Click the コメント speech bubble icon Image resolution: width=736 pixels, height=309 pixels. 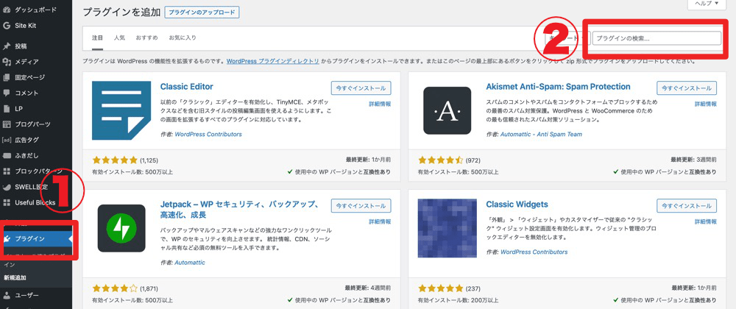(x=7, y=93)
